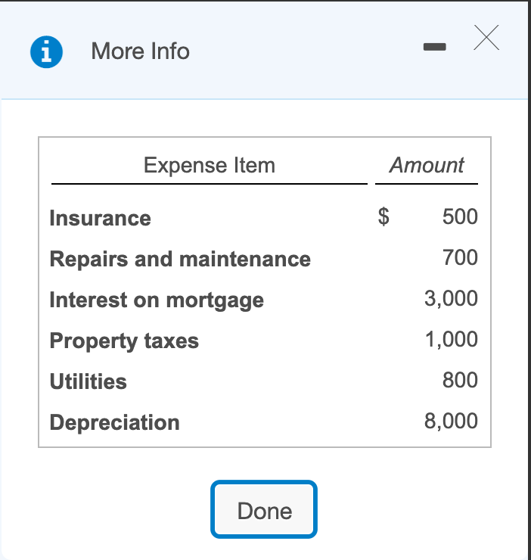The height and width of the screenshot is (560, 531).
Task: Select the Property taxes row label
Action: [x=124, y=341]
